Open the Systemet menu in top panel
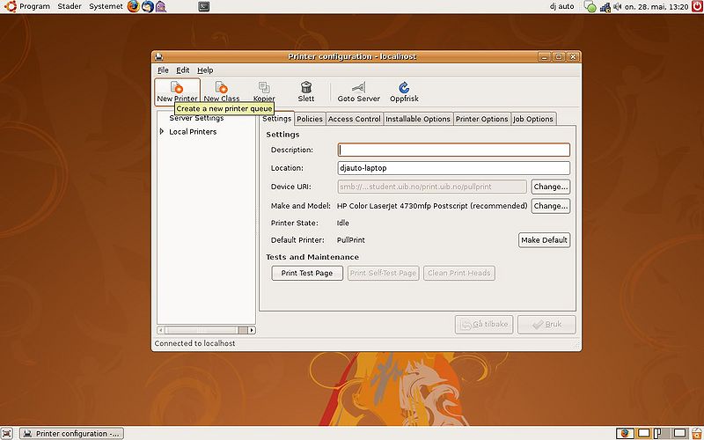The height and width of the screenshot is (440, 704). pos(106,6)
